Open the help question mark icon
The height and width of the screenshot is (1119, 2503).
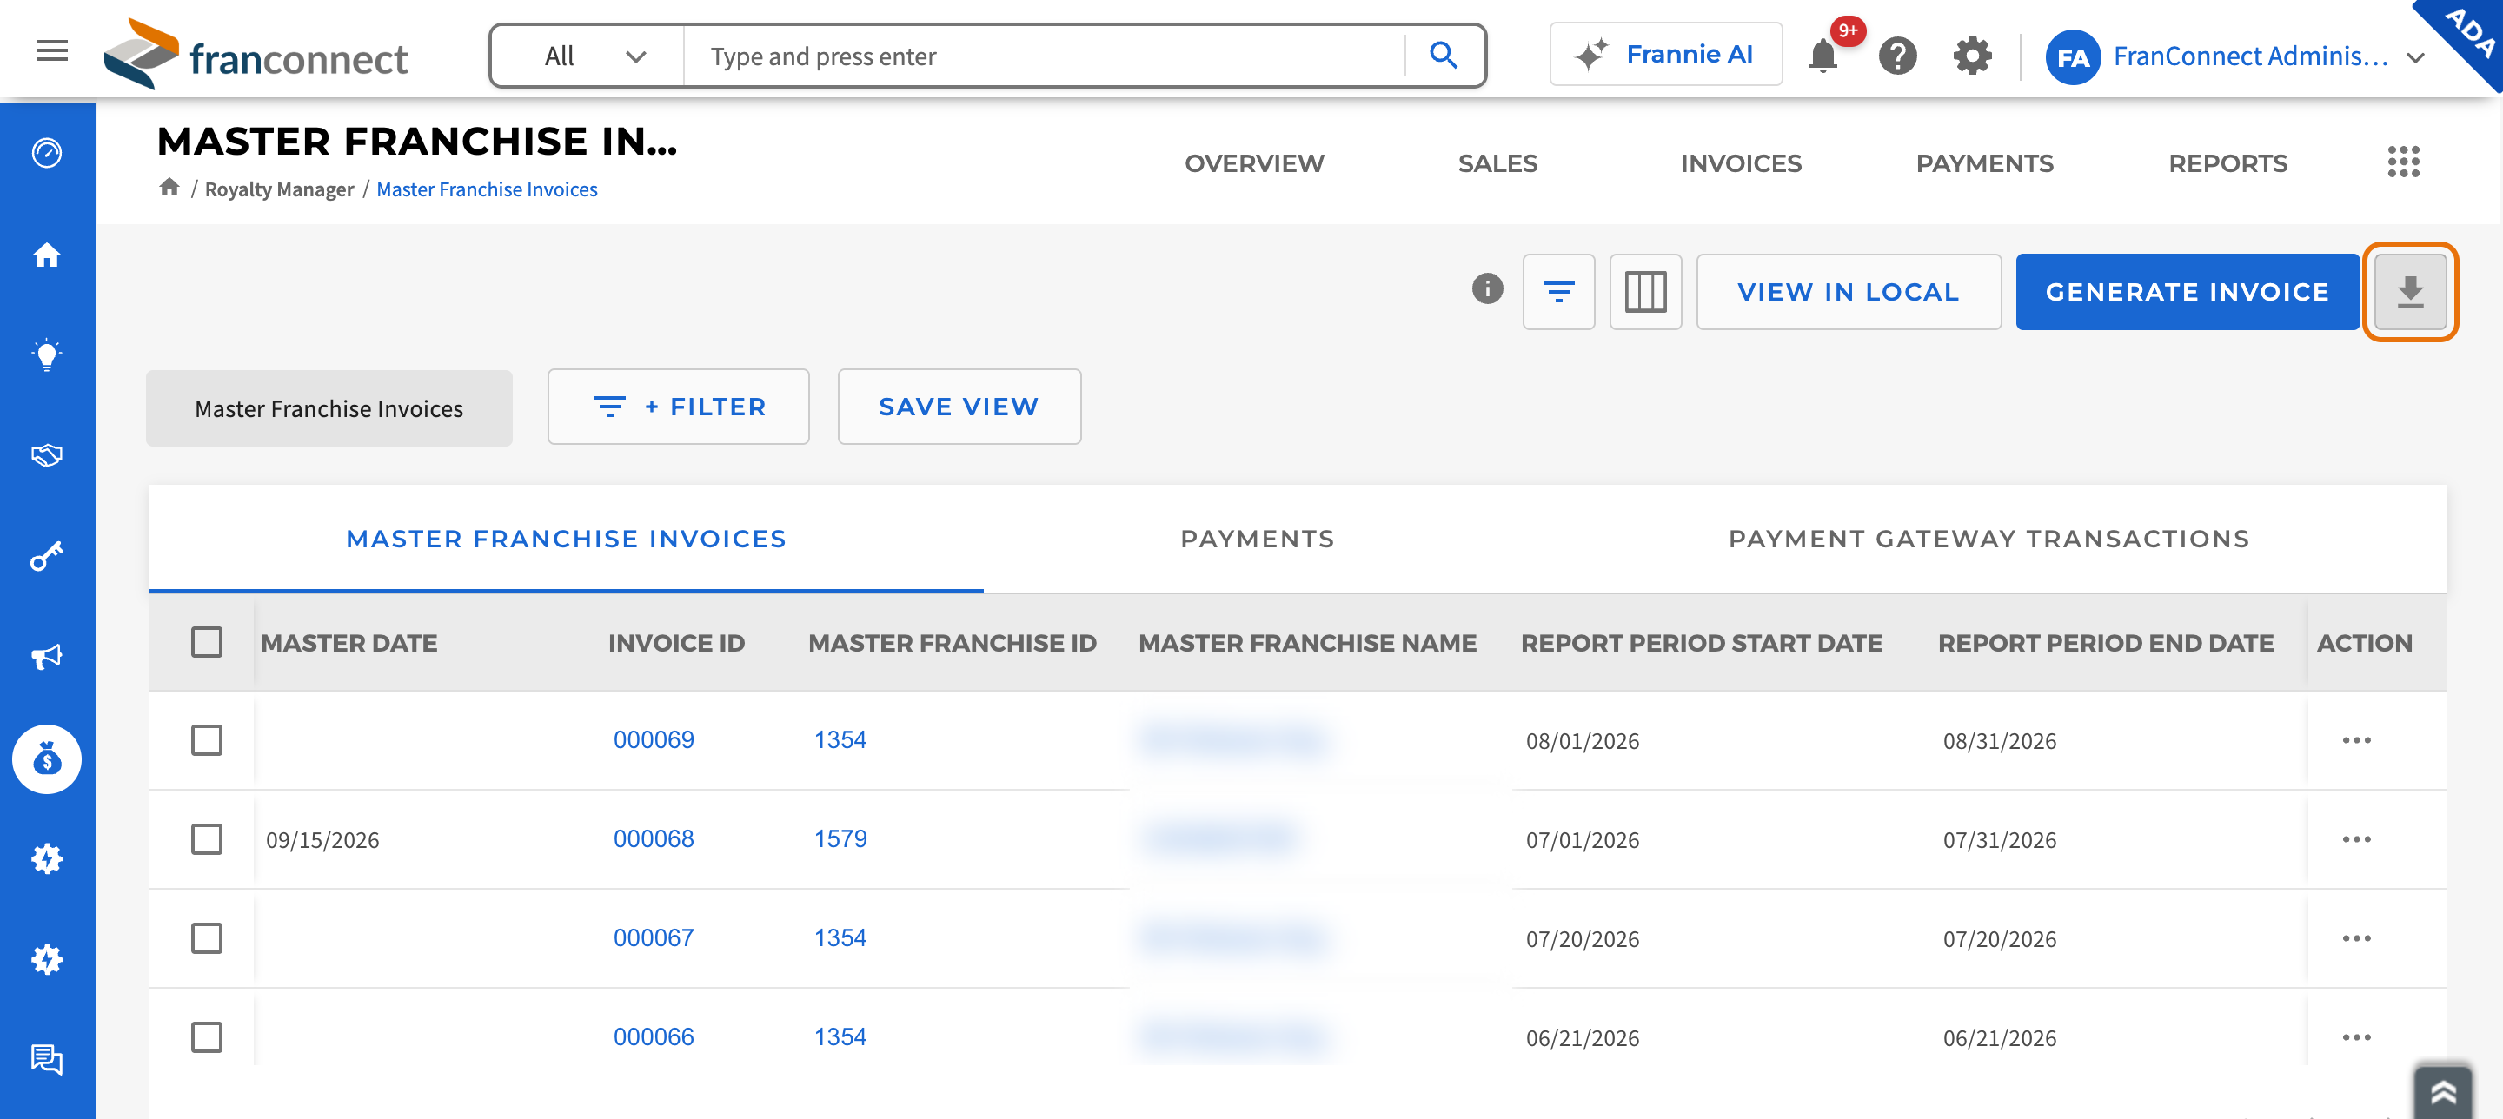[x=1896, y=56]
